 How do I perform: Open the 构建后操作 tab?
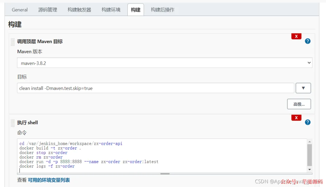point(163,10)
